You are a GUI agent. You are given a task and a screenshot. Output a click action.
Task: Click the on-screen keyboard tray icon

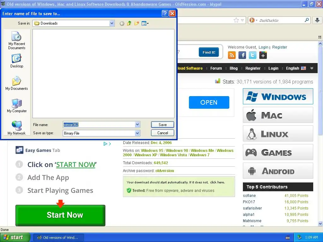pos(288,238)
